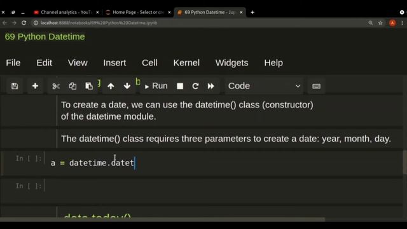Click the horizontal scrollbar at bottom

click(162, 219)
